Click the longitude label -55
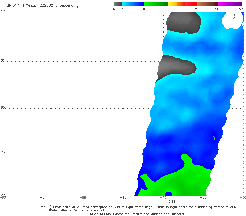 [43, 197]
